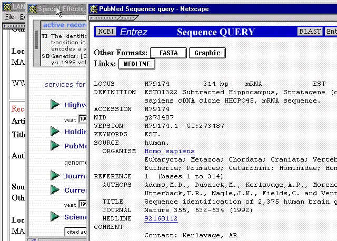Click the 'GI:273487' version text
This screenshot has height=241, width=337.
205,126
